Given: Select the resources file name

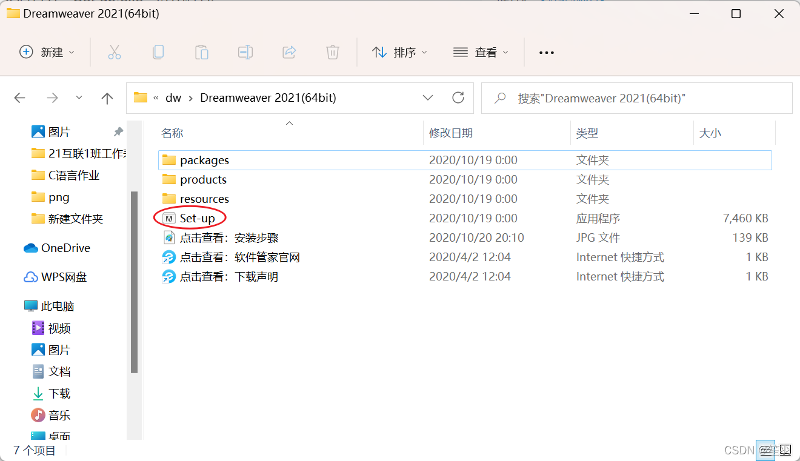Looking at the screenshot, I should (204, 199).
